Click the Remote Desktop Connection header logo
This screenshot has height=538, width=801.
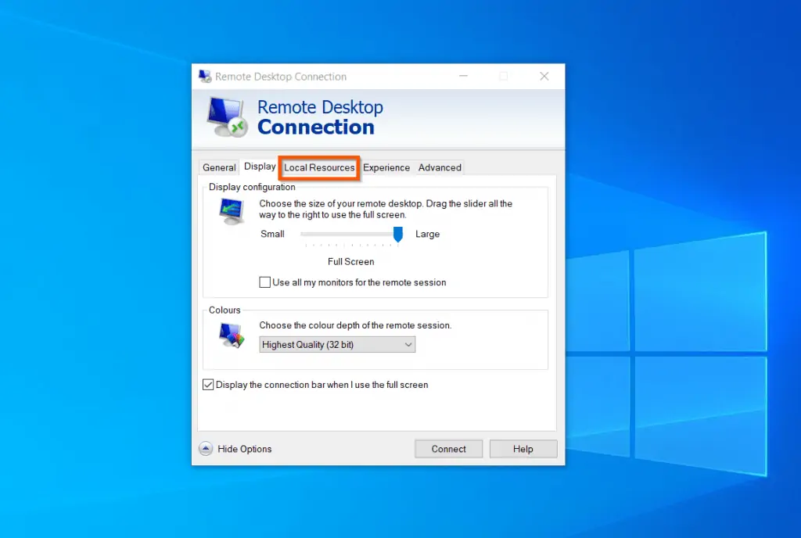[x=225, y=116]
